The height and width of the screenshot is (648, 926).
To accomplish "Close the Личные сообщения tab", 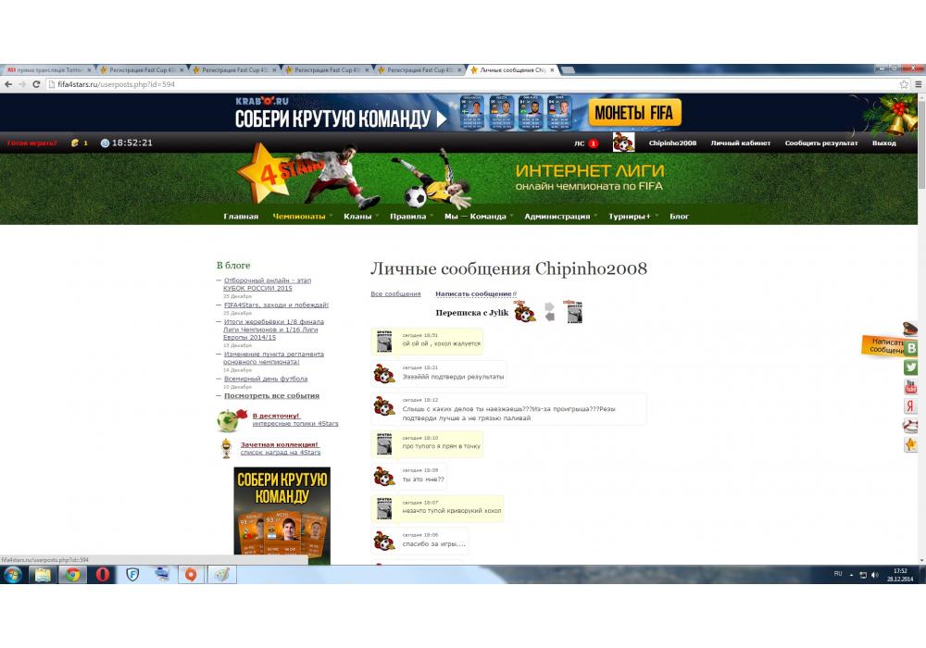I will pyautogui.click(x=552, y=69).
